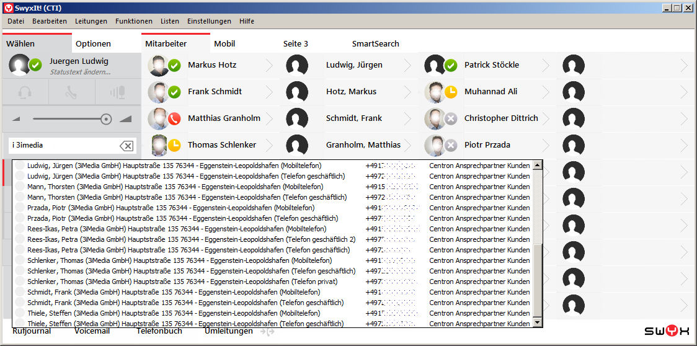This screenshot has height=346, width=697.
Task: Click the gray X status icon on Christopher Dittrich
Action: (x=451, y=118)
